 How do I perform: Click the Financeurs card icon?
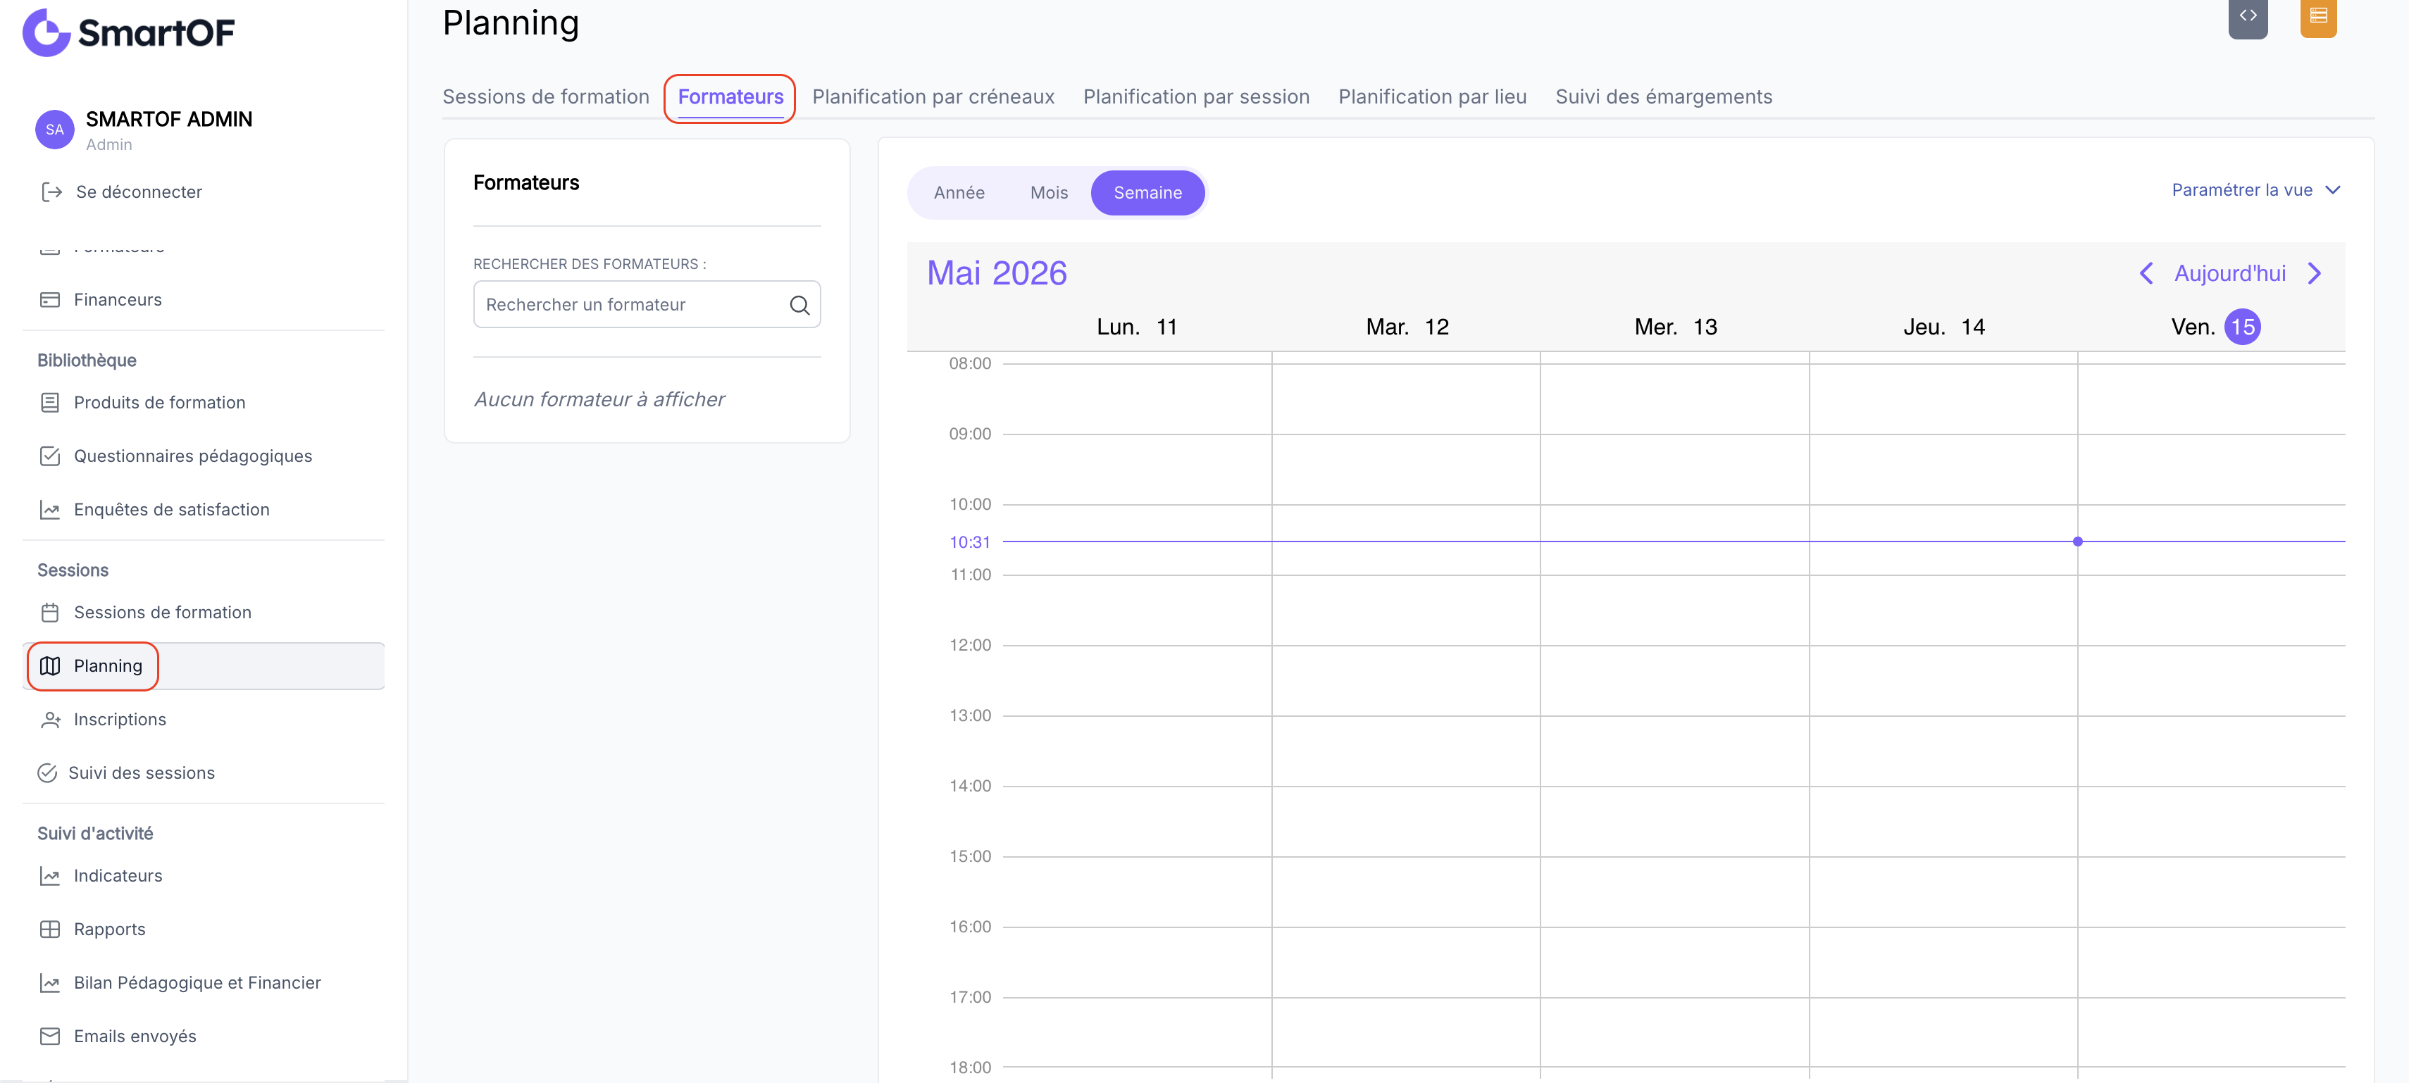pyautogui.click(x=49, y=300)
